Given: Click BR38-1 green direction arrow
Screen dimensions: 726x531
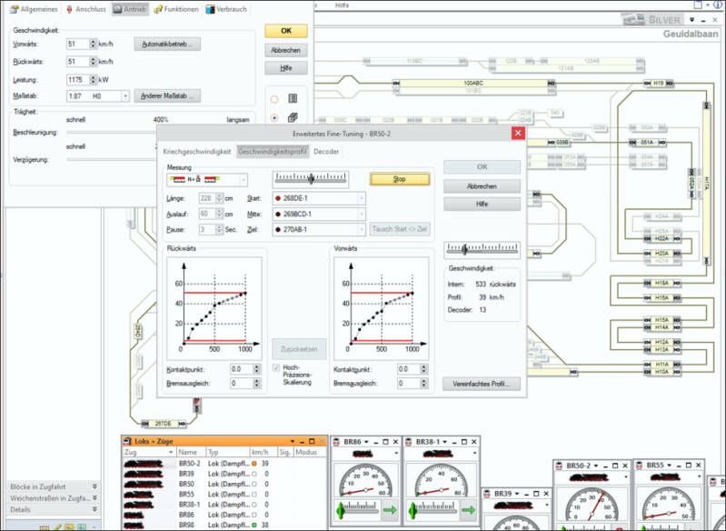Looking at the screenshot, I should (468, 510).
